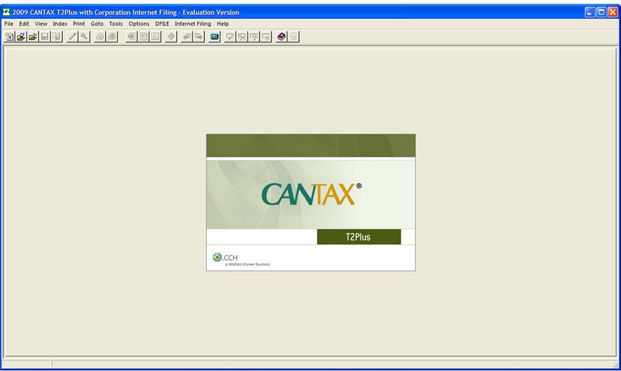Image resolution: width=621 pixels, height=371 pixels.
Task: Open the batch print icon
Action: tap(111, 37)
